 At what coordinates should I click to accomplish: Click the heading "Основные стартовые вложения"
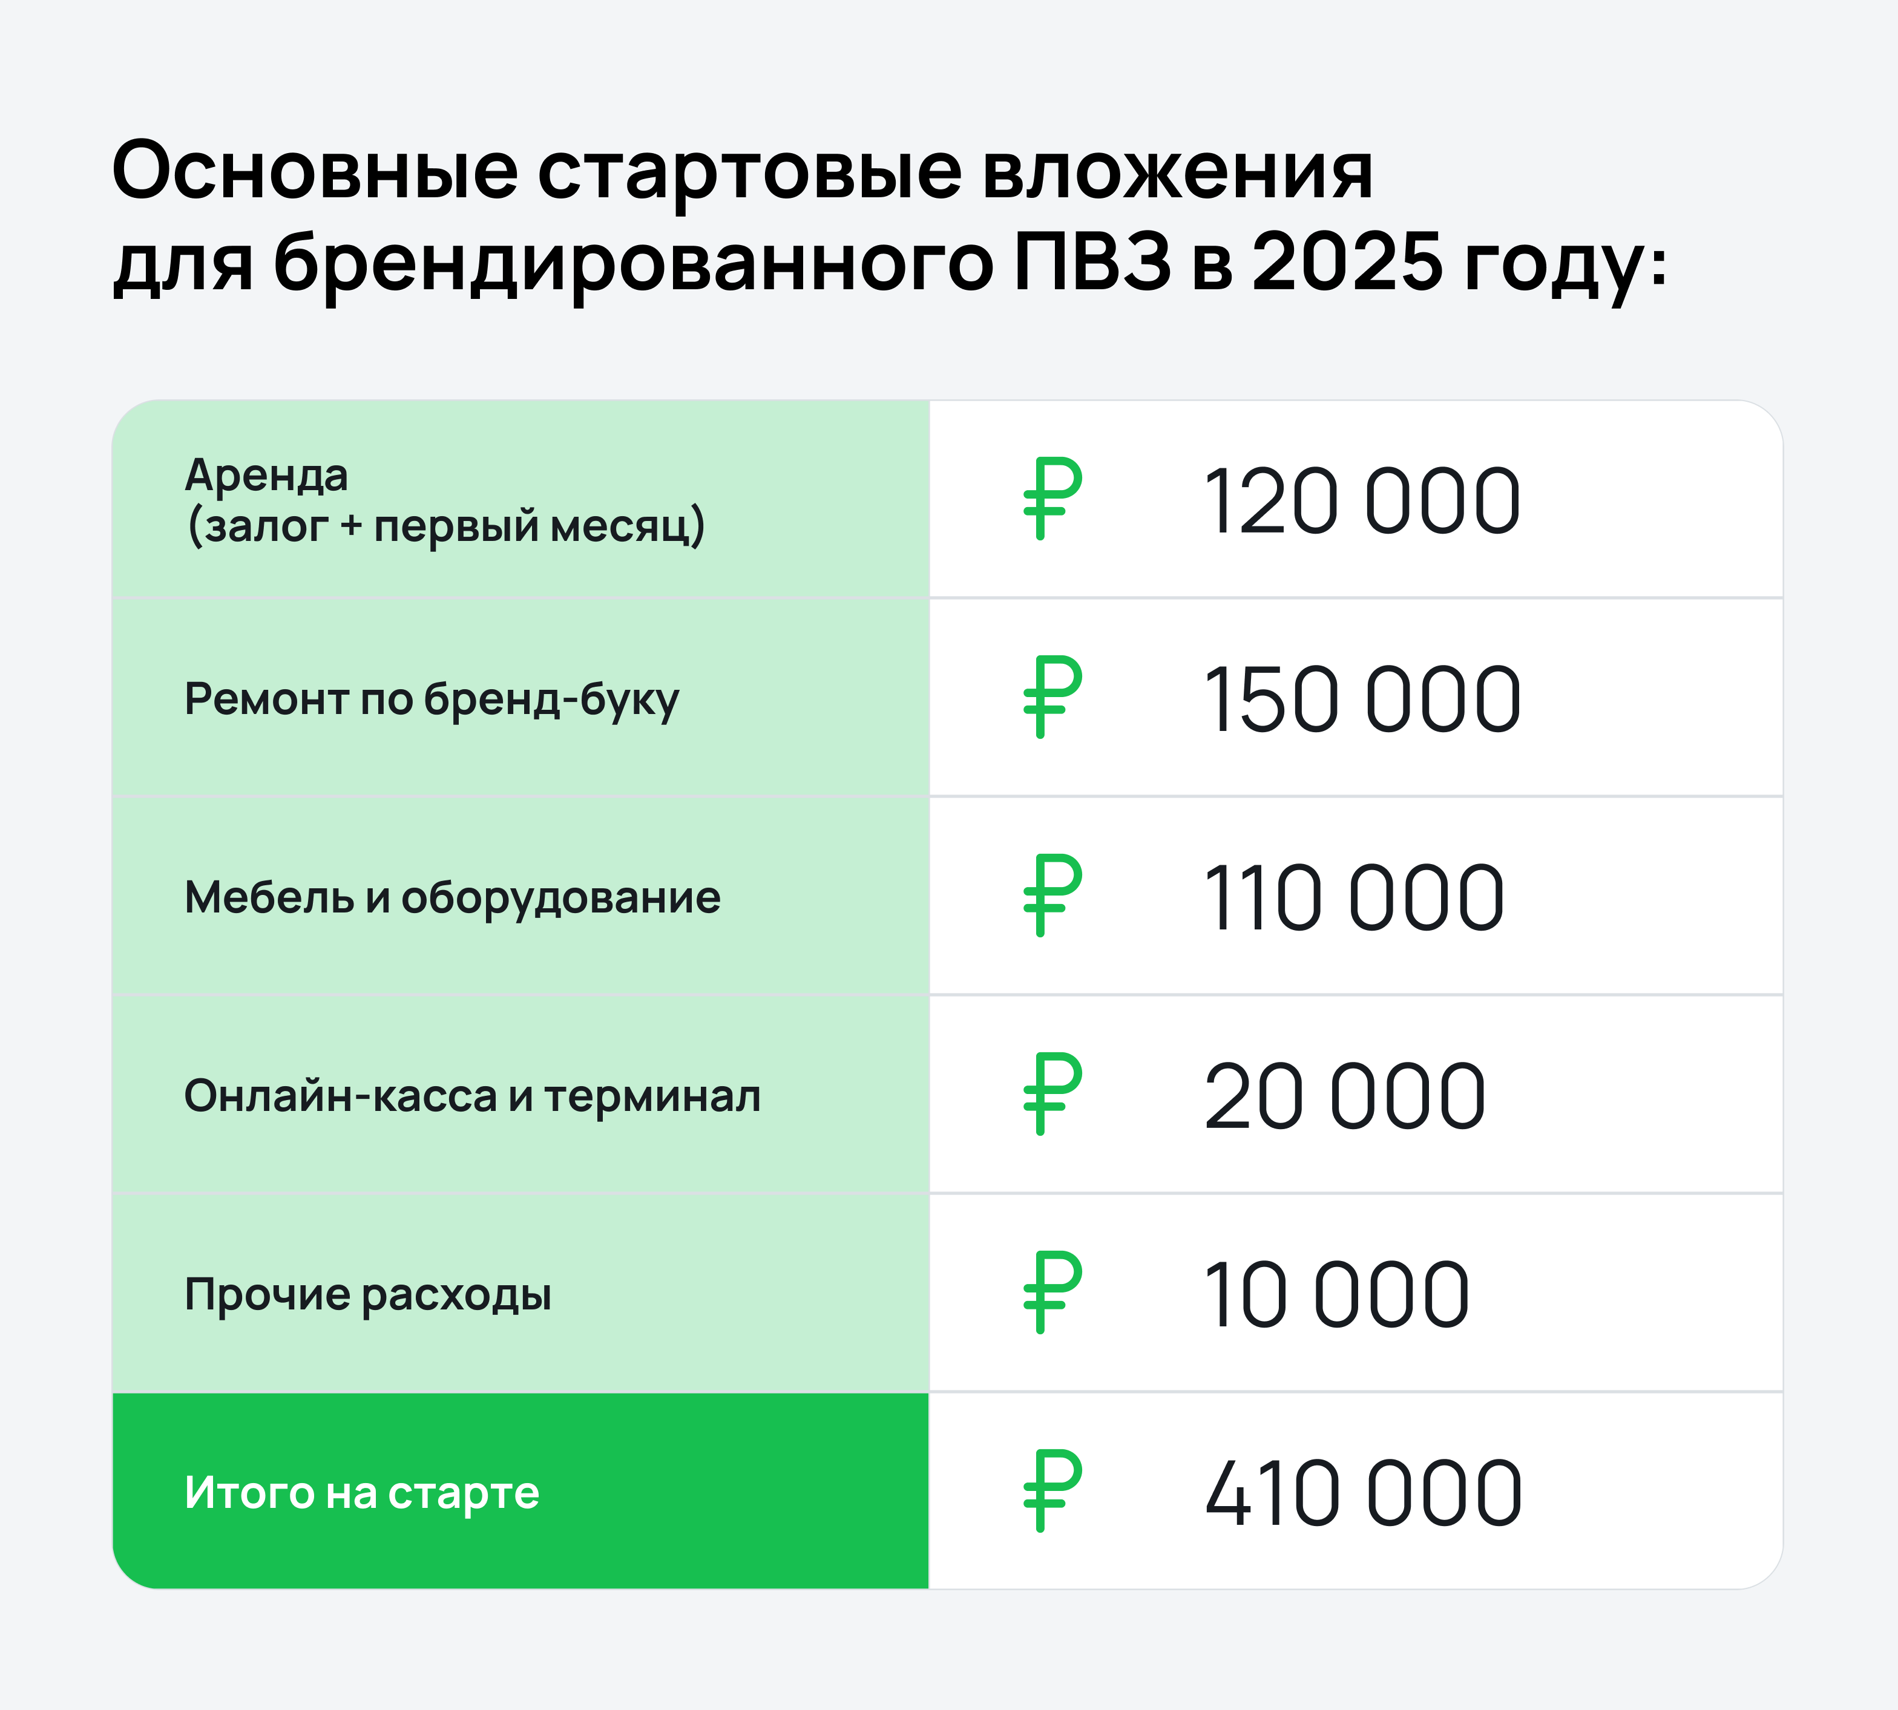tap(742, 171)
